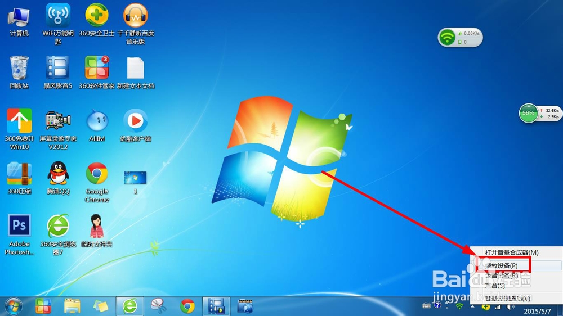Launch AliIM from the desktop
Viewport: 563px width, 316px height.
click(97, 125)
